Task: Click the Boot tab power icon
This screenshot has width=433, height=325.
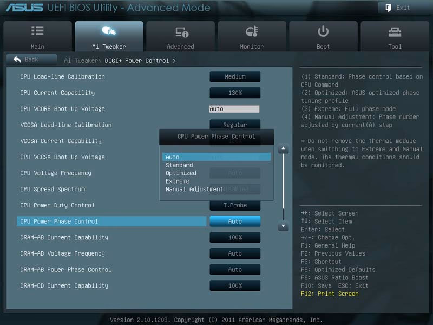Action: (323, 31)
